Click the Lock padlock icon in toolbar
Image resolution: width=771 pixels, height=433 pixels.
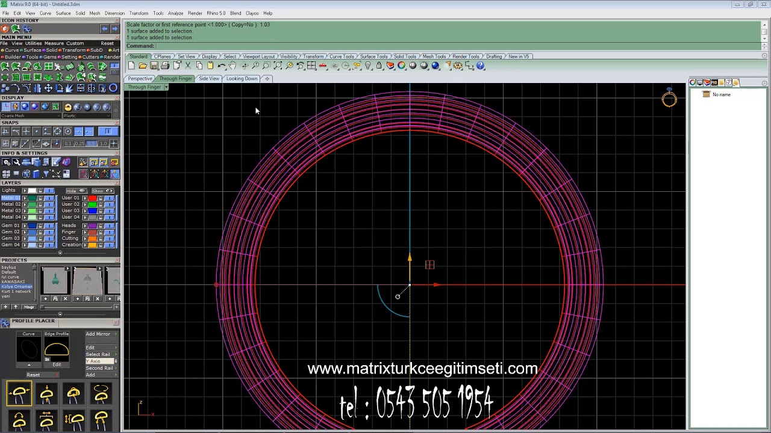coord(379,66)
